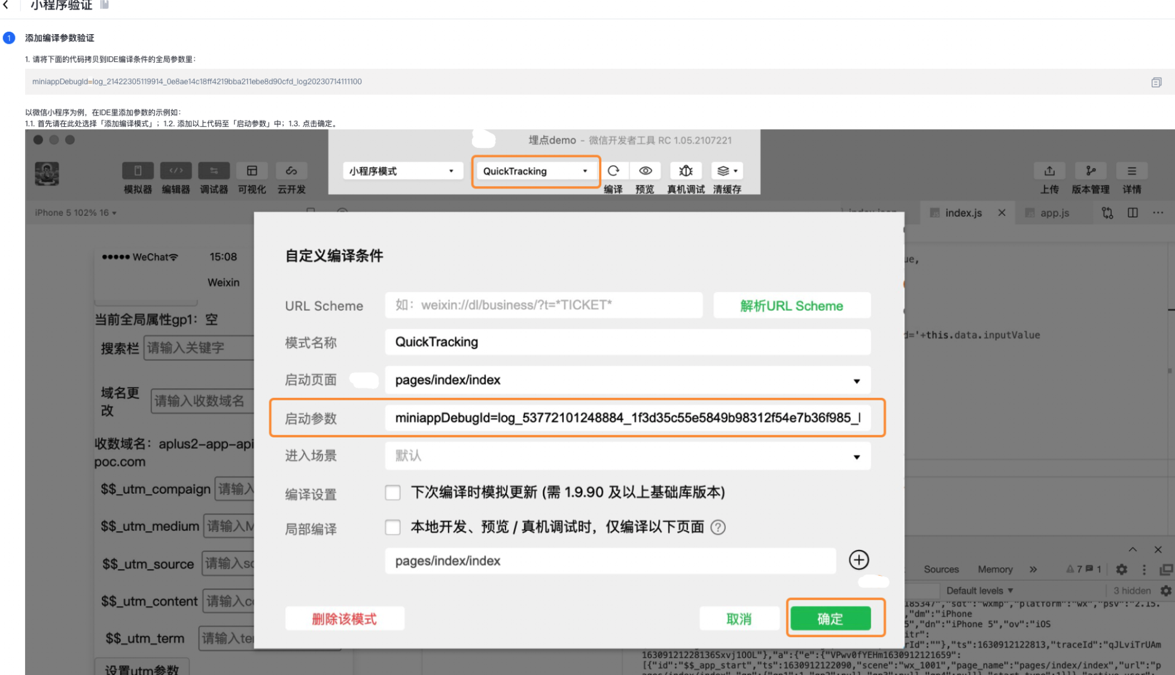Click the startup parameters input field

[x=627, y=418]
